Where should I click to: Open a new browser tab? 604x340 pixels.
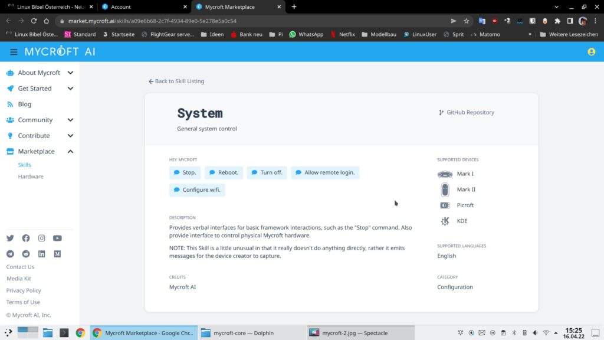point(294,7)
